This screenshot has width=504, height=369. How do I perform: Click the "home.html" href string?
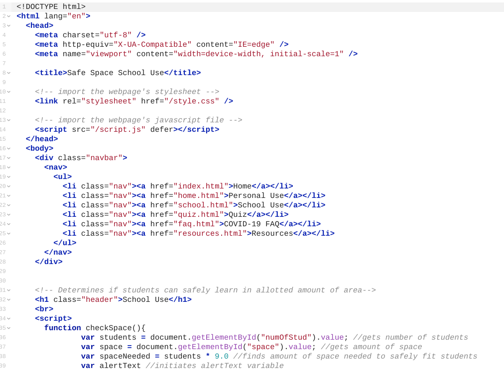(x=199, y=196)
